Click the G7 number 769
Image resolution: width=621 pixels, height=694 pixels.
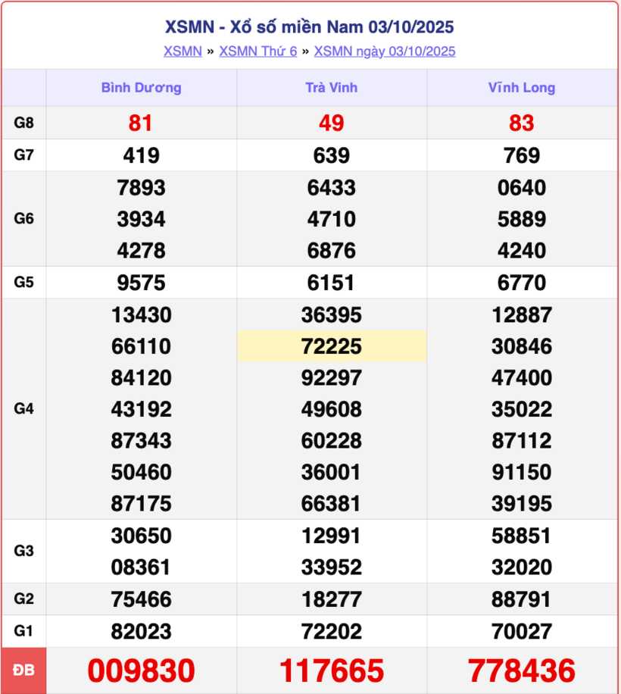point(522,155)
